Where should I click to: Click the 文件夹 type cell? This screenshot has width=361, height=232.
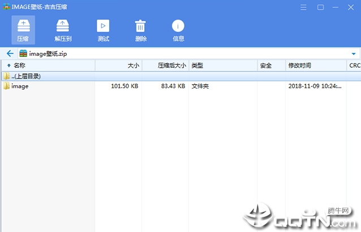200,86
